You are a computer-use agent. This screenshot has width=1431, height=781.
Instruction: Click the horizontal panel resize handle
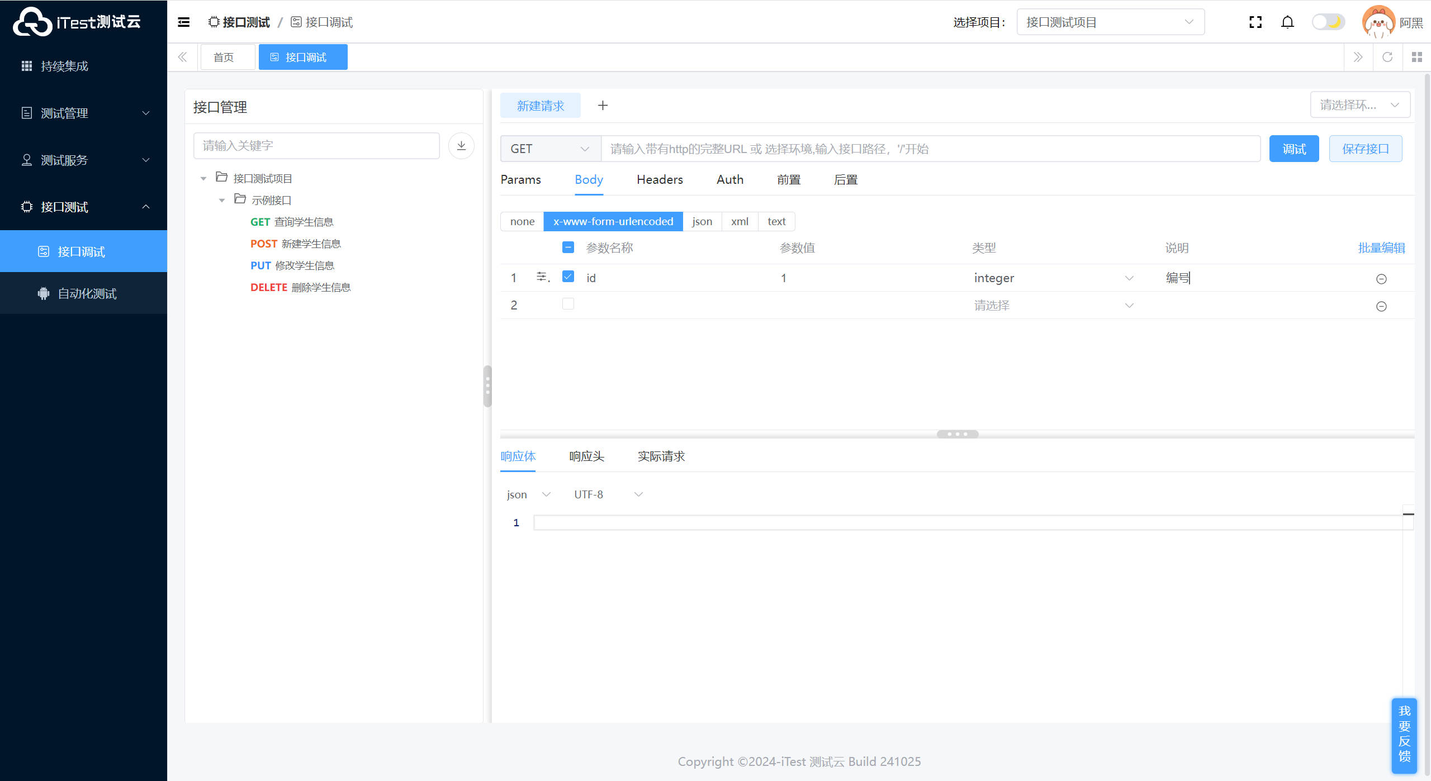957,434
